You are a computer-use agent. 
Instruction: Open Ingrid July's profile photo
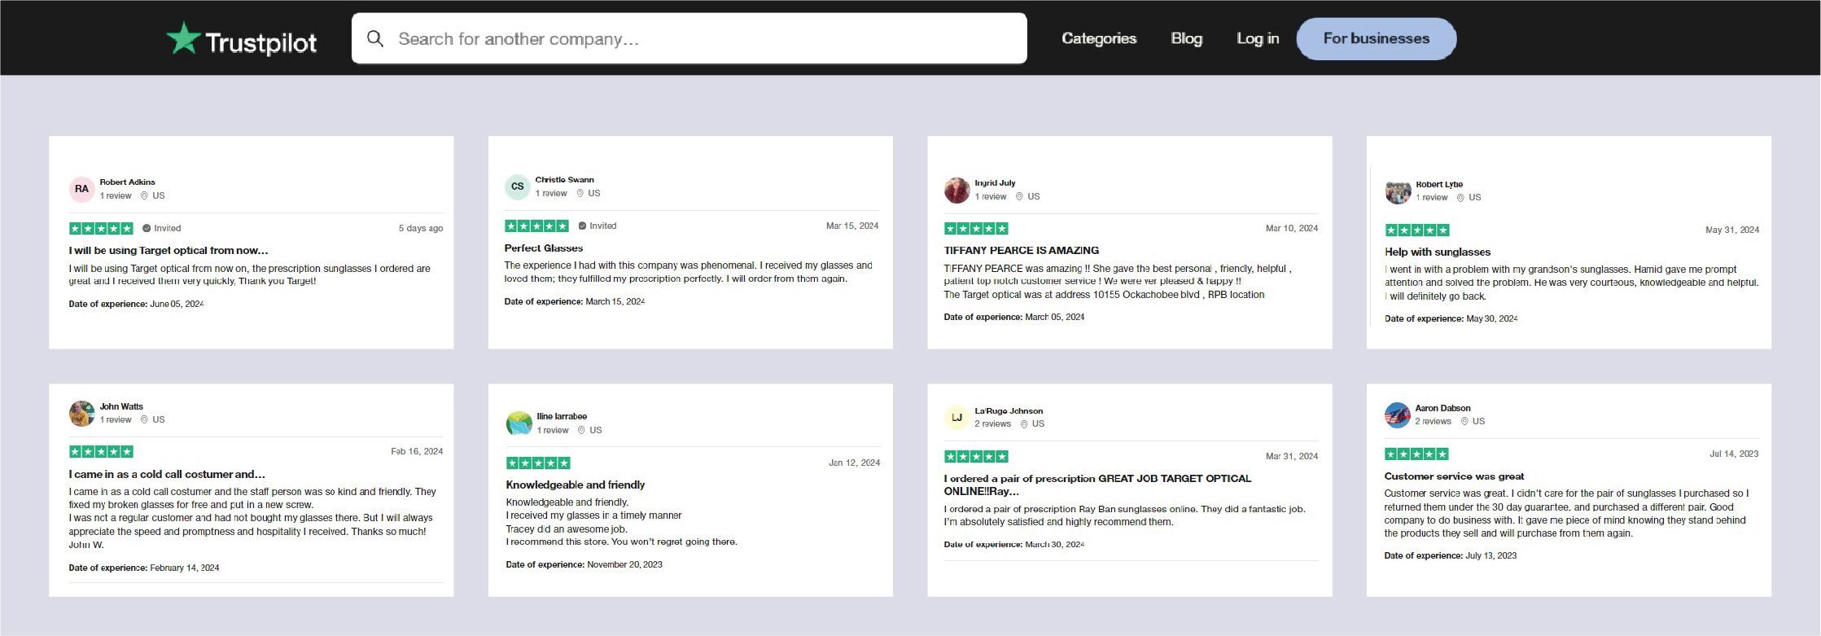tap(956, 190)
